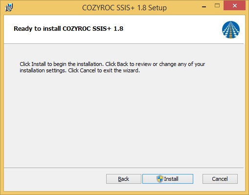
Task: Click the empty footer area left of Back
Action: point(55,179)
